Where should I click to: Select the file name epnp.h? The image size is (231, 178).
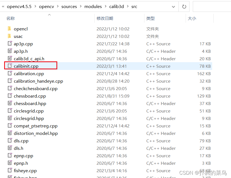click(21, 163)
